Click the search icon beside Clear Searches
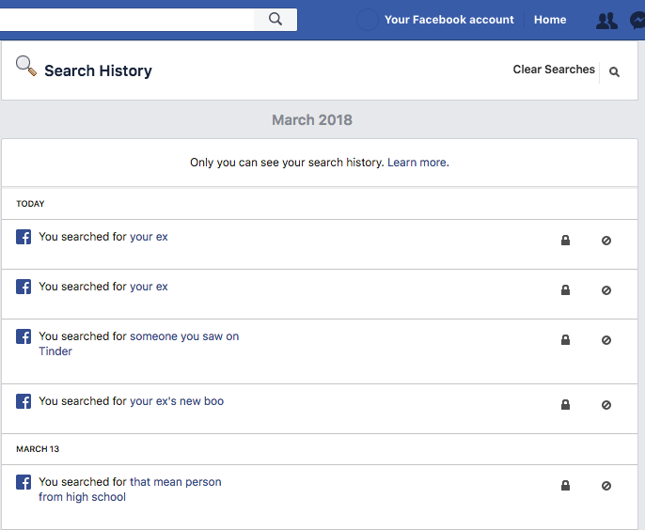The width and height of the screenshot is (645, 530). click(614, 72)
